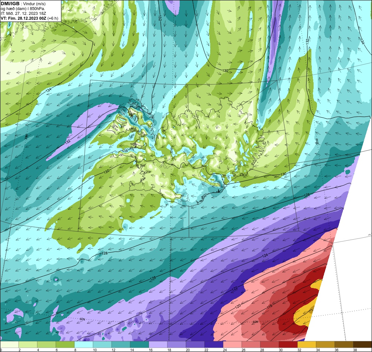The height and width of the screenshot is (352, 372).
Task: Click the '126' contour label
Action: 153,278
